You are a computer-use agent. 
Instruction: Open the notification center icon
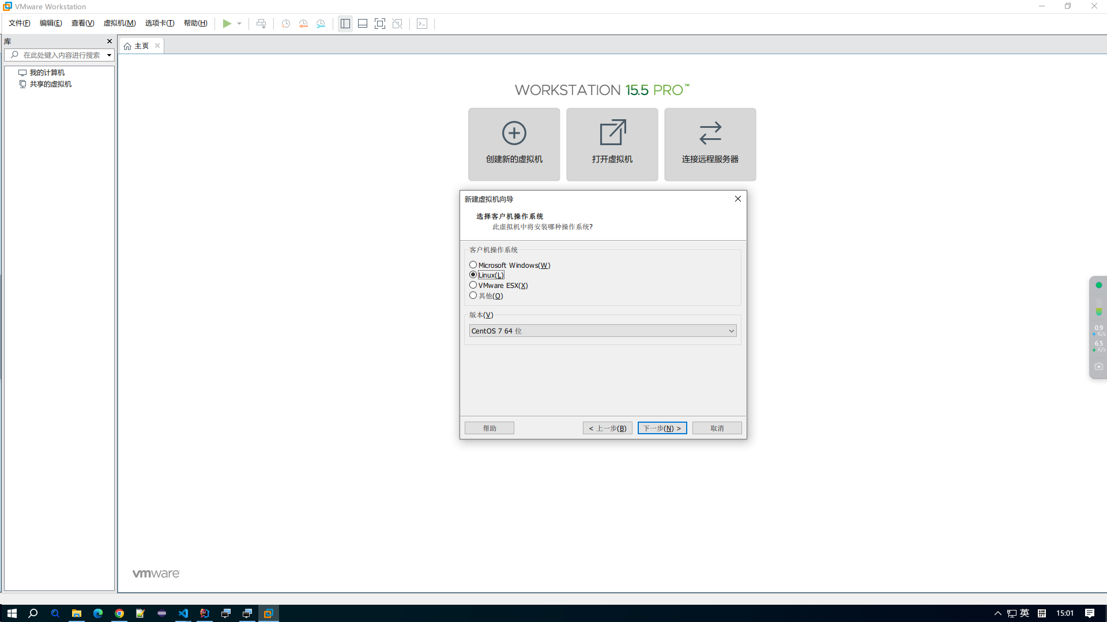[x=1090, y=613]
